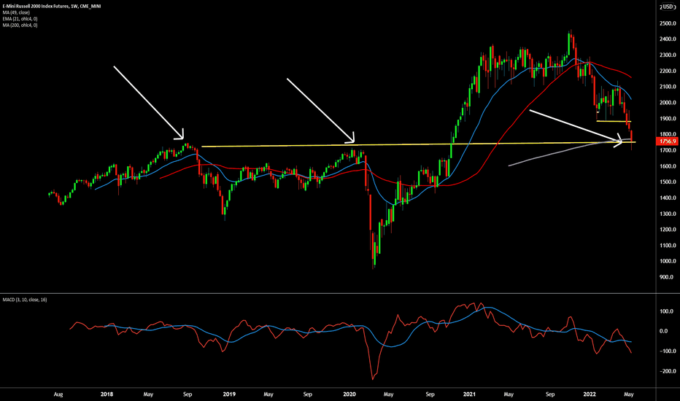This screenshot has width=680, height=401.
Task: Click the MACD (3, 10, close, 16) label
Action: (25, 300)
